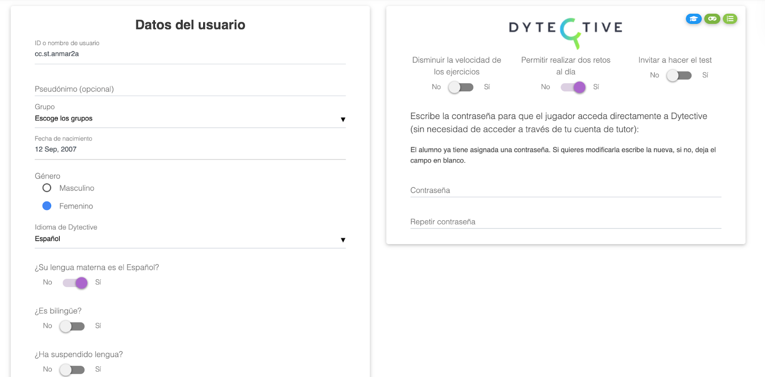The height and width of the screenshot is (377, 765).
Task: Open the Fecha de nacimiento date picker
Action: 190,149
